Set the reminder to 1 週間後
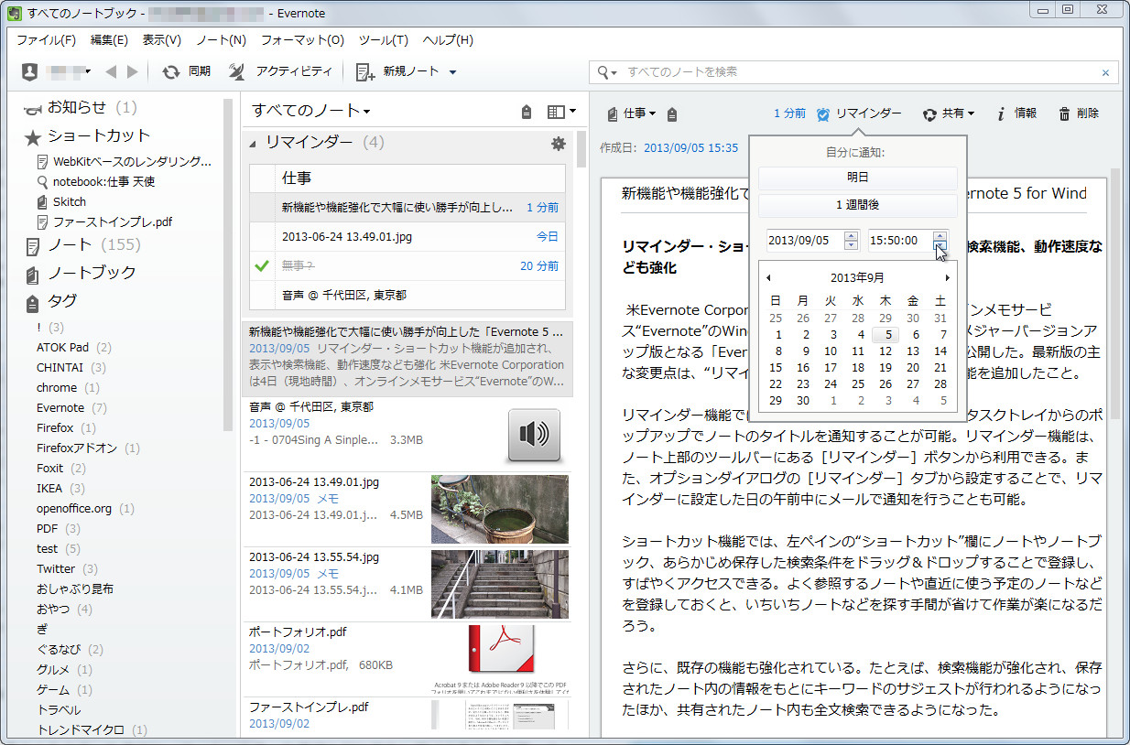Screen dimensions: 1130x745 [858, 206]
